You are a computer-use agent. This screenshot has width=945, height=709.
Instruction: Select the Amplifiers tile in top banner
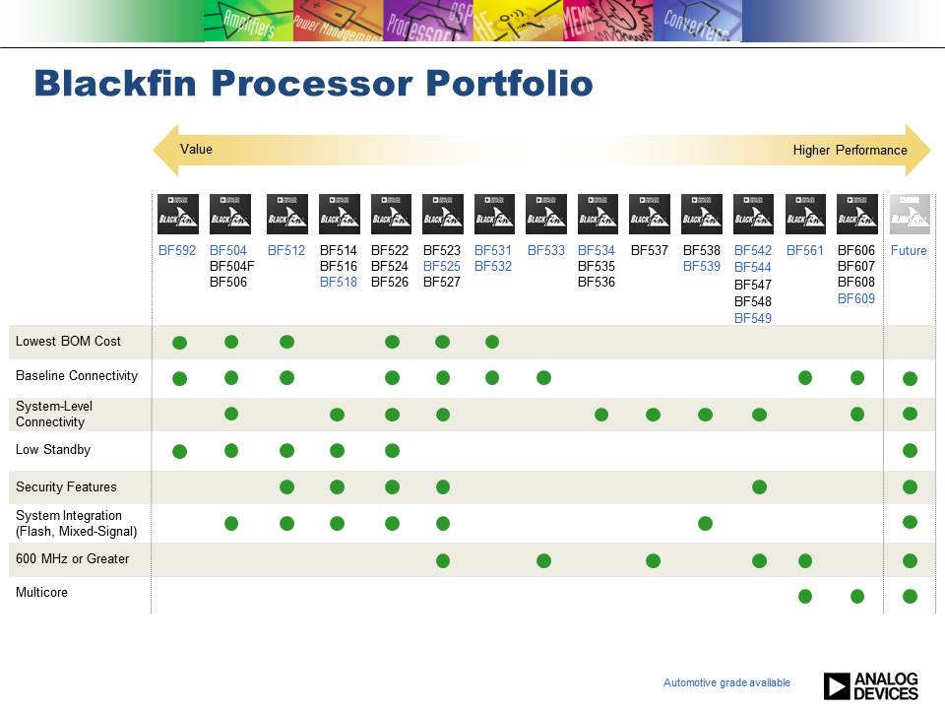(248, 22)
